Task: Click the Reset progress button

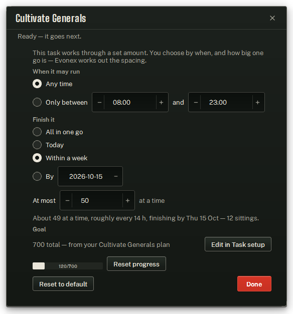Action: point(136,264)
